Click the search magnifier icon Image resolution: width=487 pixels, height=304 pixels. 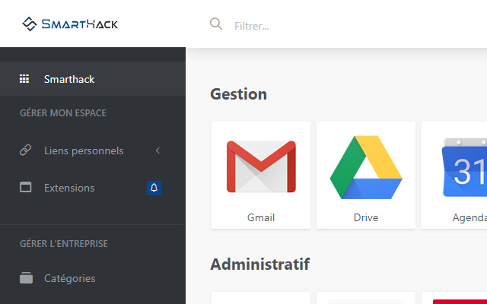(x=216, y=24)
